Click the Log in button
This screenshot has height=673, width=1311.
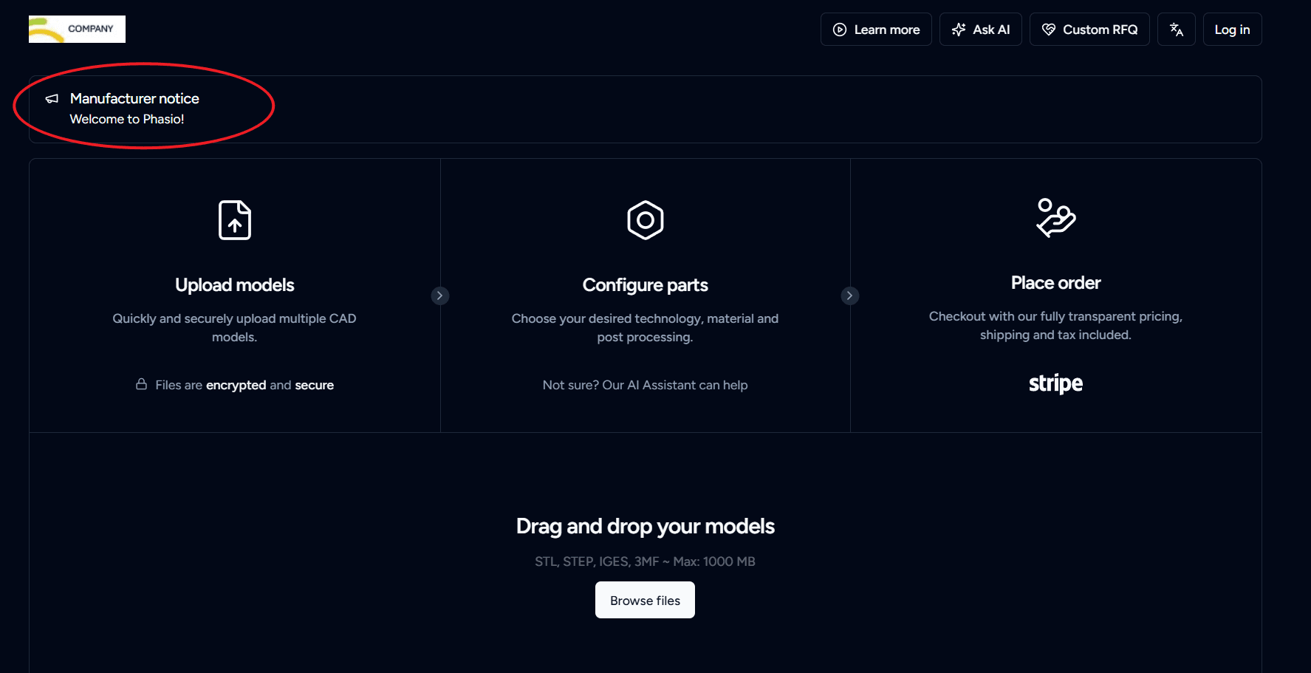point(1232,30)
